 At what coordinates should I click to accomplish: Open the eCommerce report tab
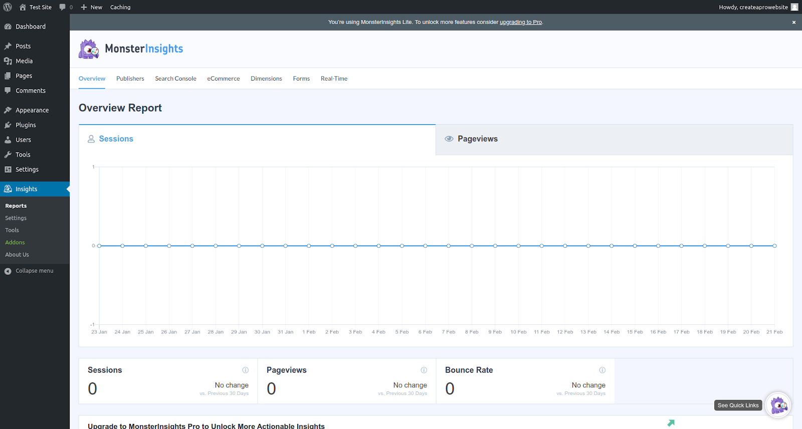pos(224,79)
